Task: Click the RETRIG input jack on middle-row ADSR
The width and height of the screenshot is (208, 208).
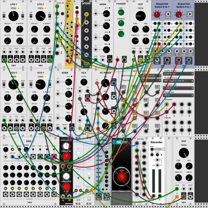Action: click(x=65, y=128)
